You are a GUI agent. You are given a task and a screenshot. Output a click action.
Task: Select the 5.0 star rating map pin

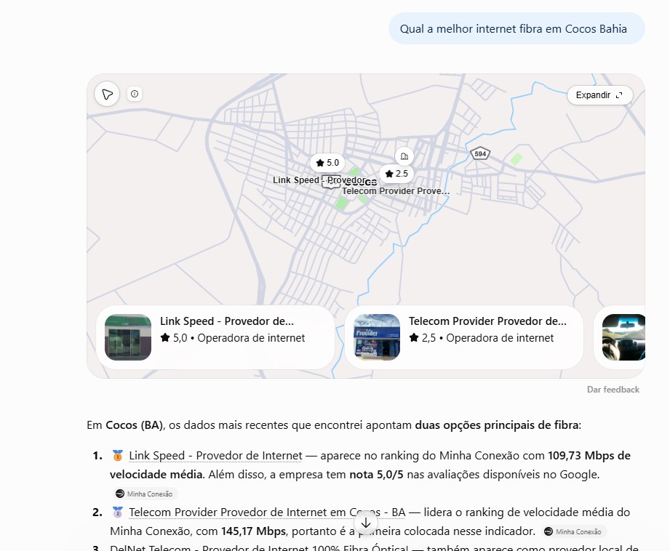[327, 163]
